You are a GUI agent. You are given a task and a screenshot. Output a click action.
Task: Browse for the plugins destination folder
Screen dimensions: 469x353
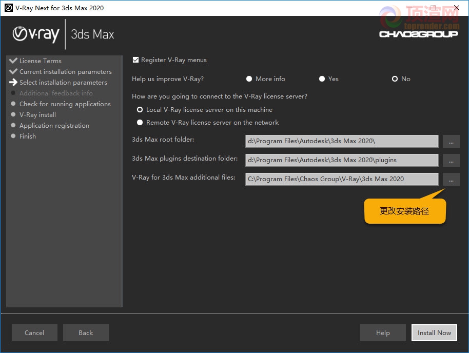click(x=451, y=161)
